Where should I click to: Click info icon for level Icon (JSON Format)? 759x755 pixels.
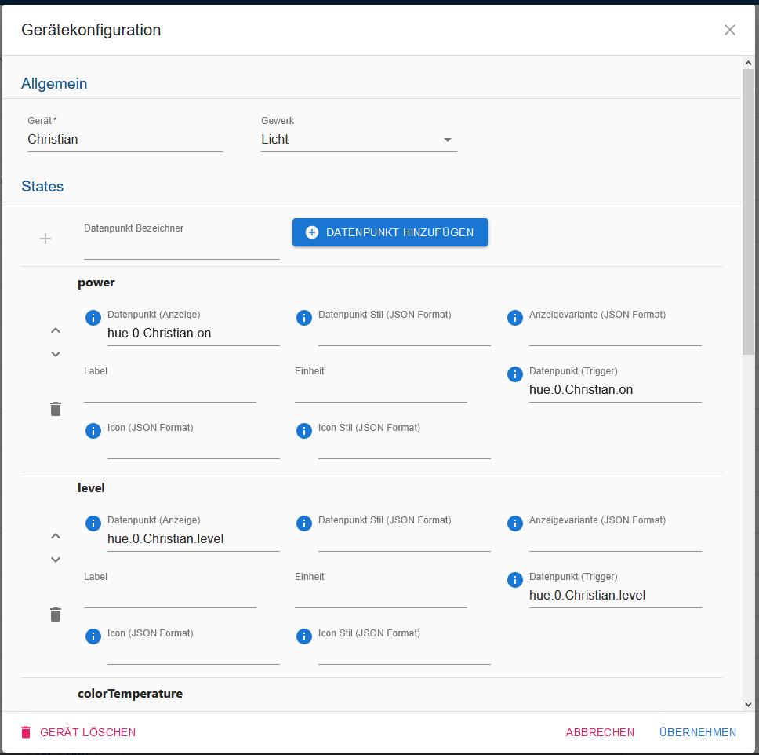pyautogui.click(x=93, y=636)
